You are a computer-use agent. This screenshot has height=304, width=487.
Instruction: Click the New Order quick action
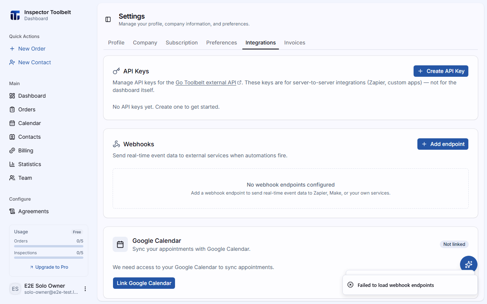click(49, 49)
